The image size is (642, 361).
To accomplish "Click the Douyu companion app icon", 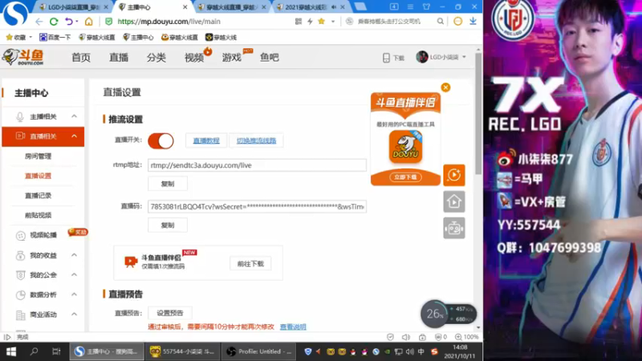I will (405, 147).
